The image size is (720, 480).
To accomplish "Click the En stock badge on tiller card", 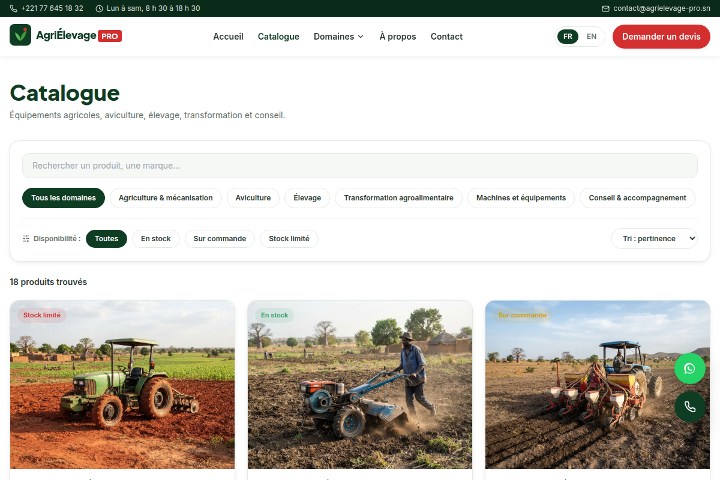I will tap(275, 315).
